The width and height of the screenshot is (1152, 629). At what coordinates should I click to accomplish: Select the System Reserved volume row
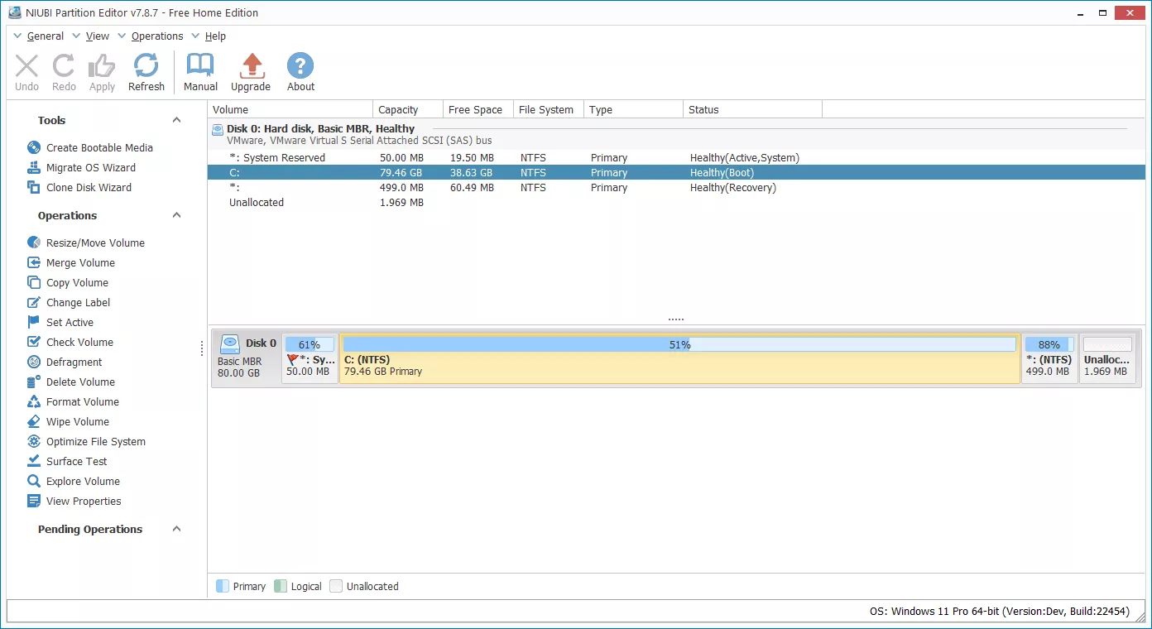[x=676, y=157]
